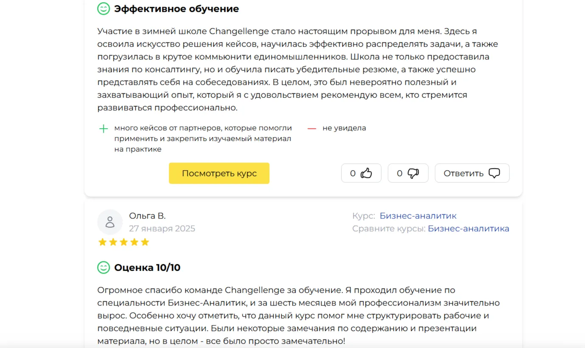Click pros text много кейсов от партнеров
Image resolution: width=585 pixels, height=348 pixels.
click(203, 138)
